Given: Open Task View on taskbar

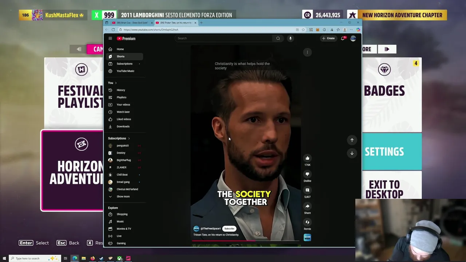Looking at the screenshot, I should [66, 258].
